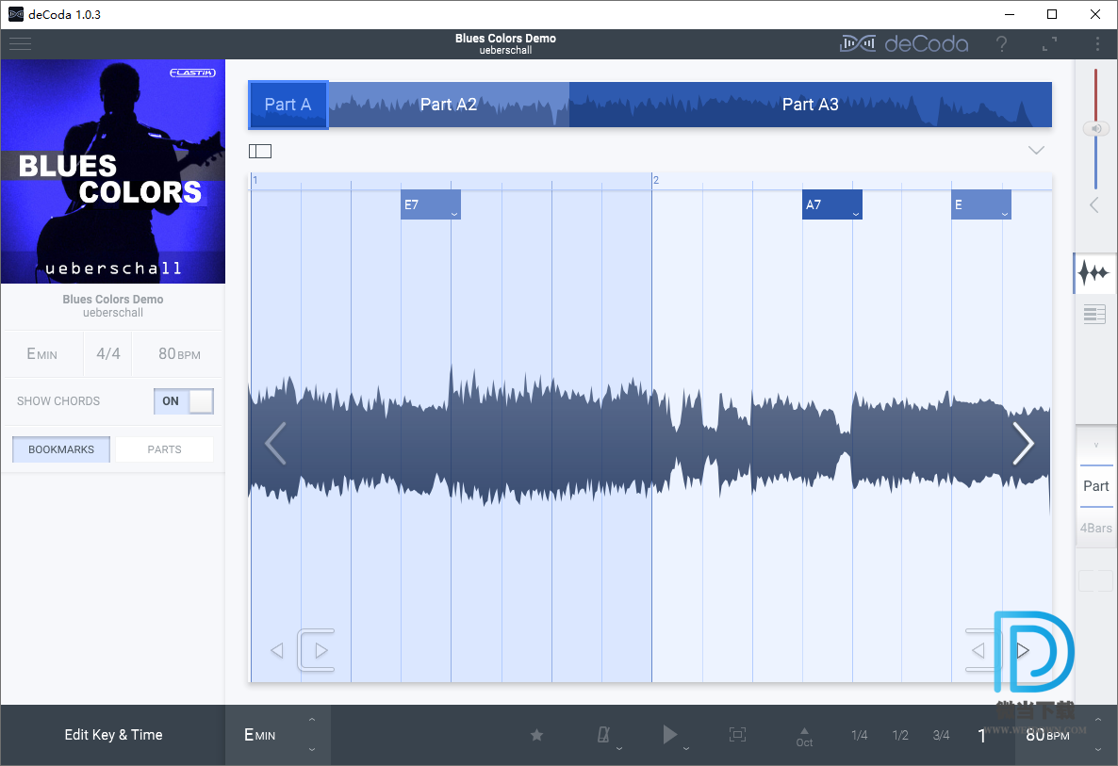
Task: Open E chord dropdown
Action: [1005, 214]
